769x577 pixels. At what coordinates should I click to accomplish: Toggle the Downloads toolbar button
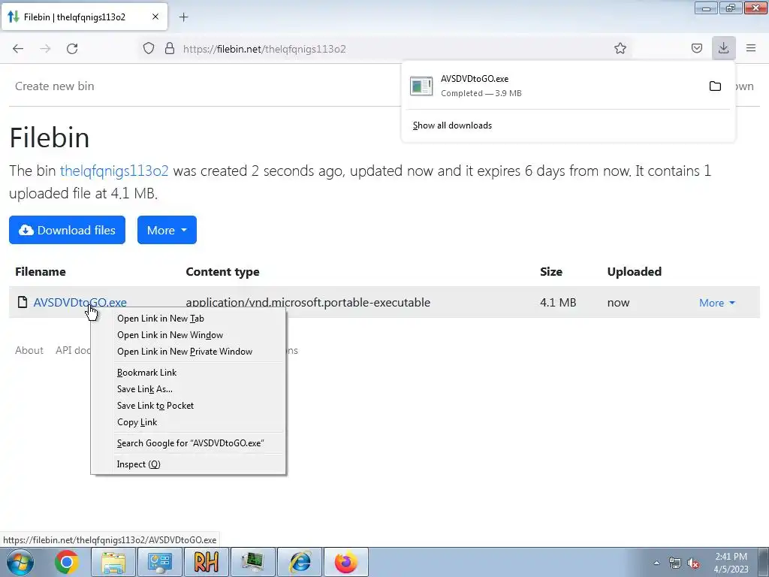723,48
